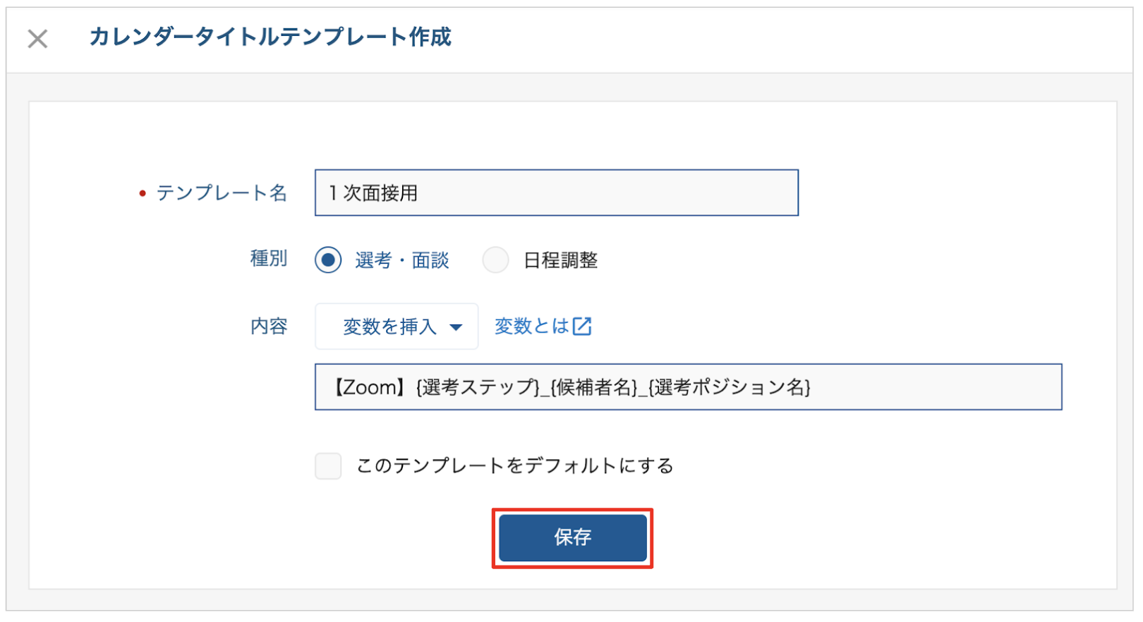Focus the テンプレート名 field containing 1次面接用
The image size is (1143, 622).
click(x=557, y=193)
